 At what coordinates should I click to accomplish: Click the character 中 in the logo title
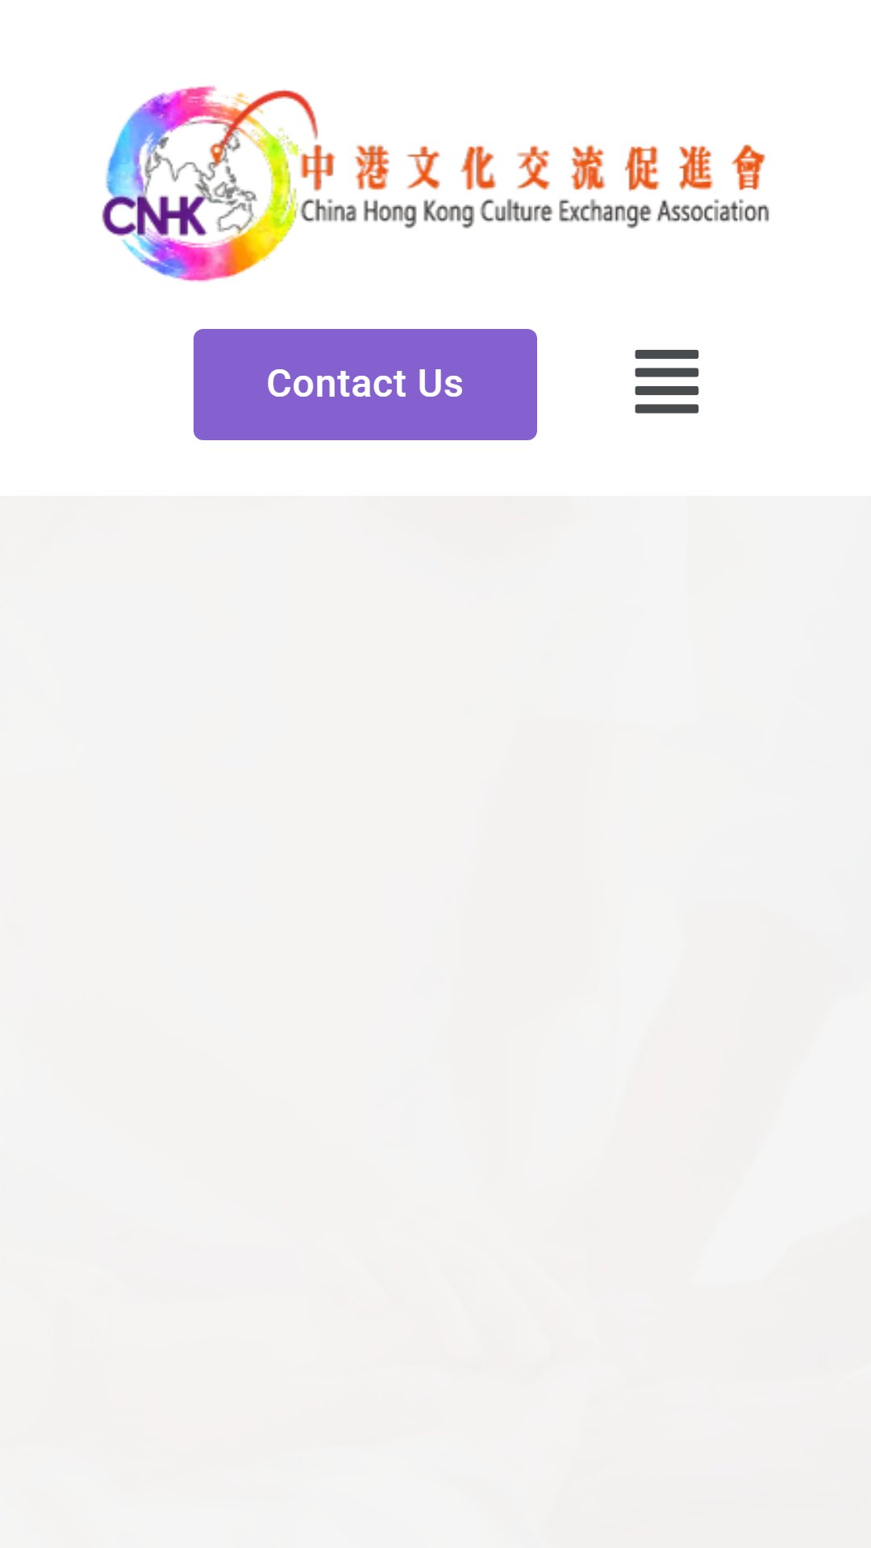coord(318,169)
